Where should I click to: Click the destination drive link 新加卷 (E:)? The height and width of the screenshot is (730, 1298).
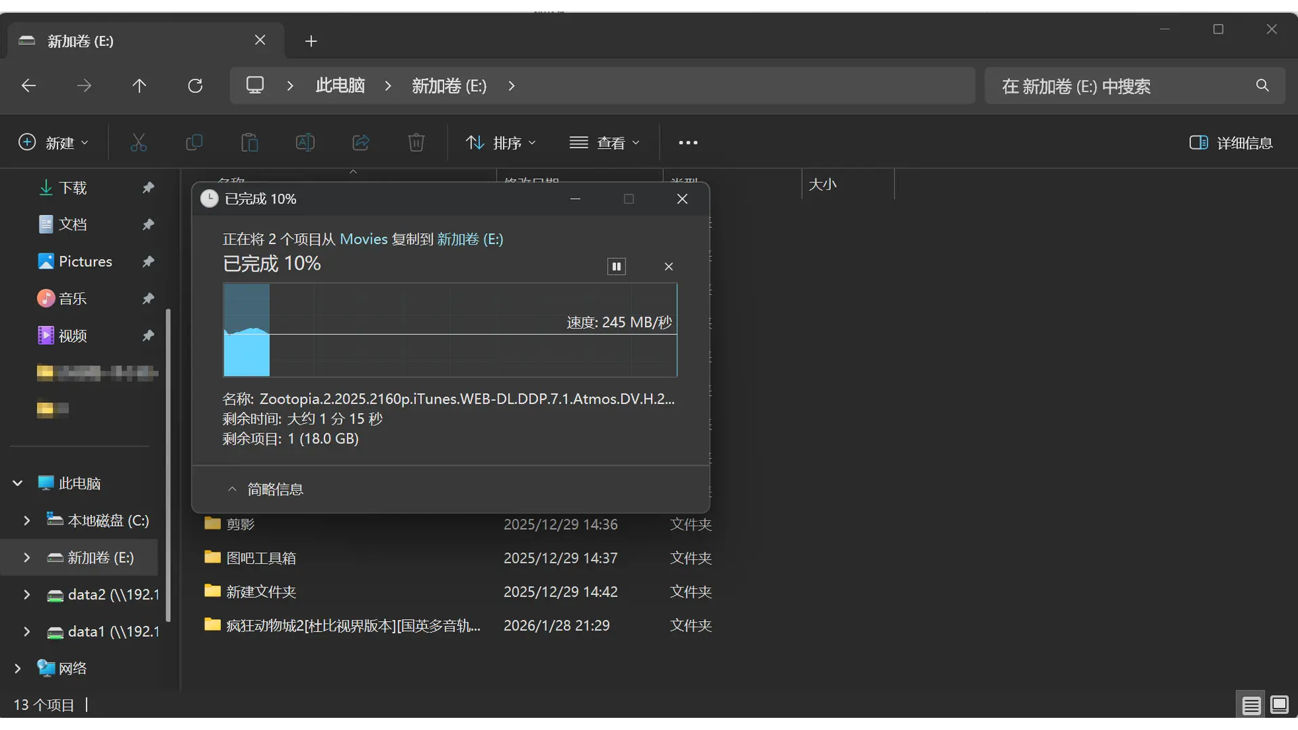[x=470, y=239]
